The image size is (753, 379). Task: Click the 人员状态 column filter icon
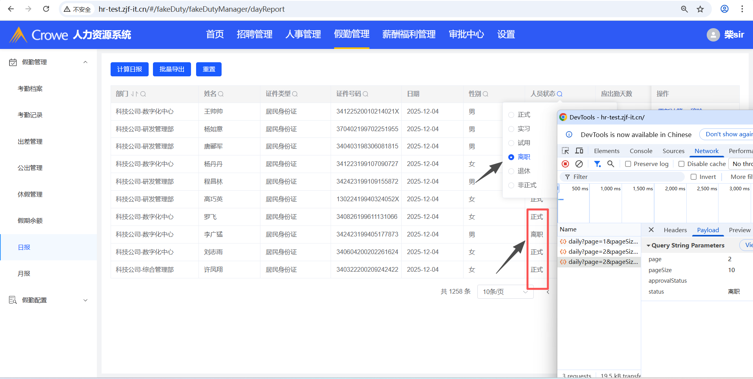coord(560,94)
